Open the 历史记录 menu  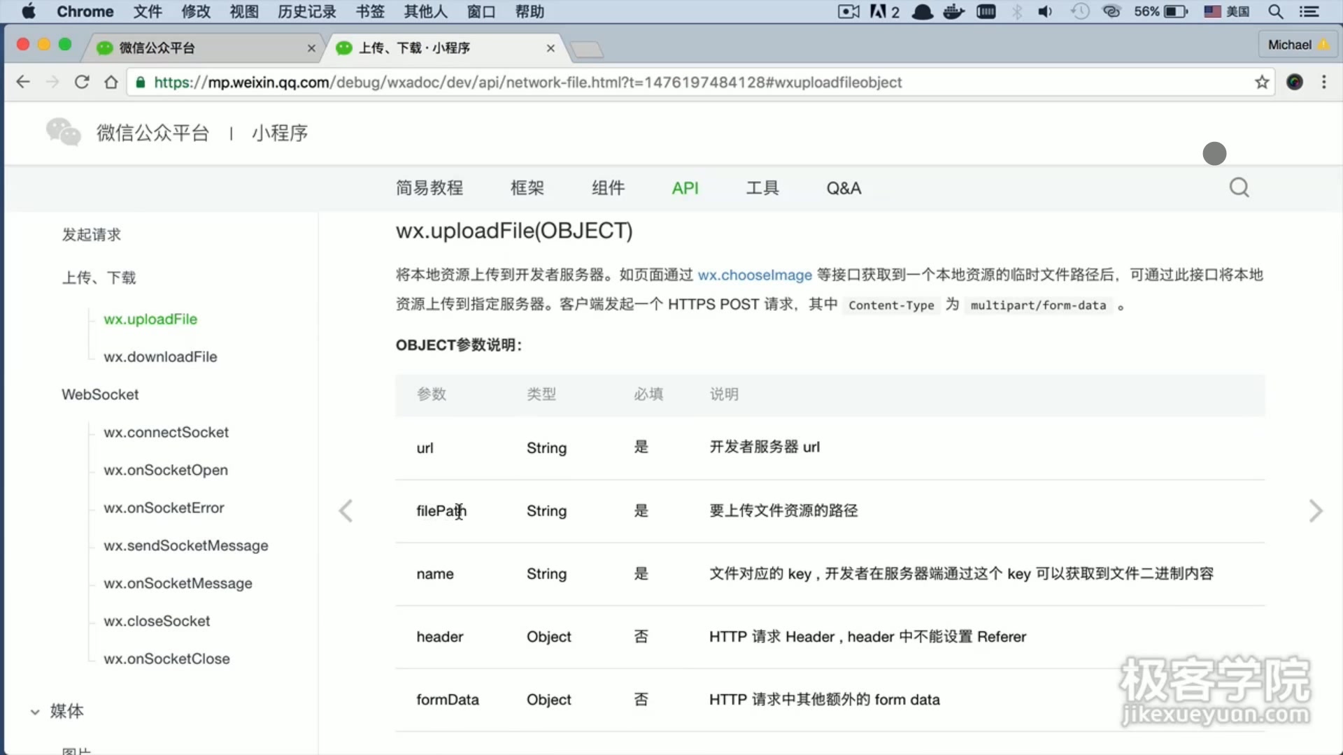tap(307, 11)
